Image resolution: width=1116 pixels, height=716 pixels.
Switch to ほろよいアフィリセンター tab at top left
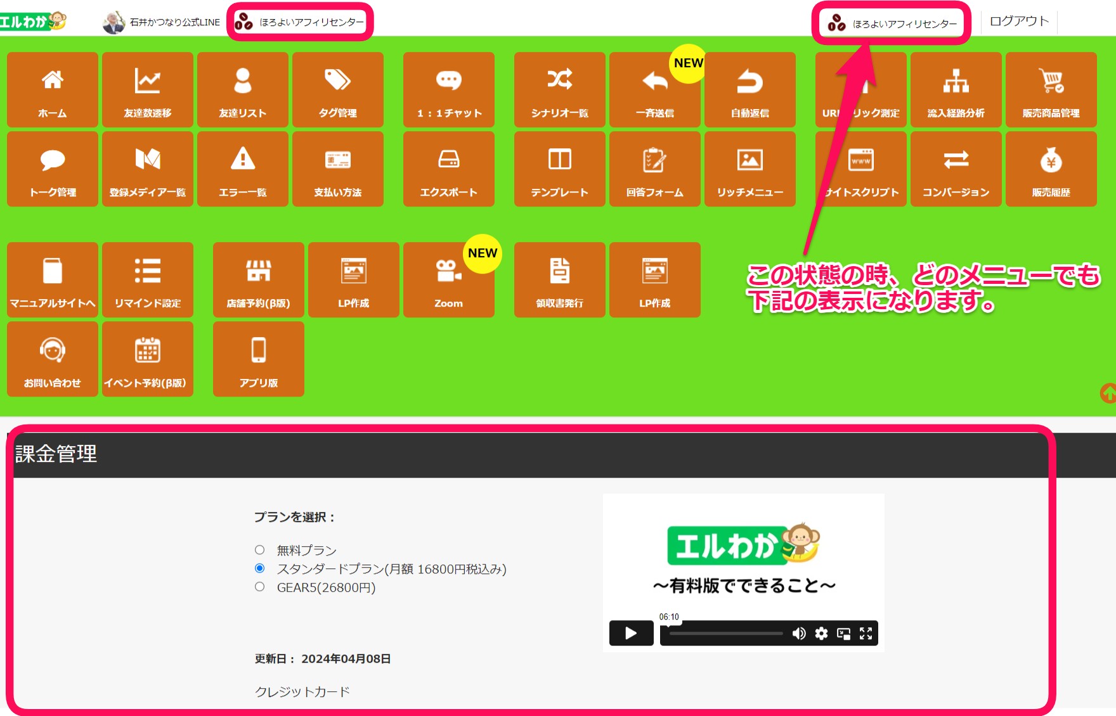[300, 22]
